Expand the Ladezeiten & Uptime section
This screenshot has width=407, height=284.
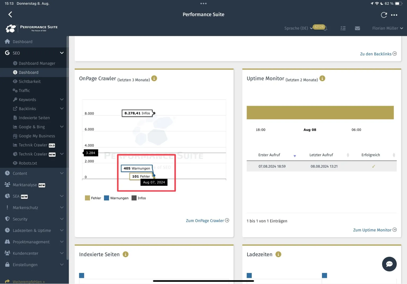(x=62, y=231)
